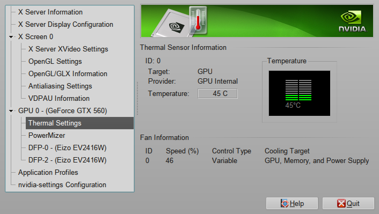
Task: Click the pane divider handle between panels
Action: [x=137, y=99]
